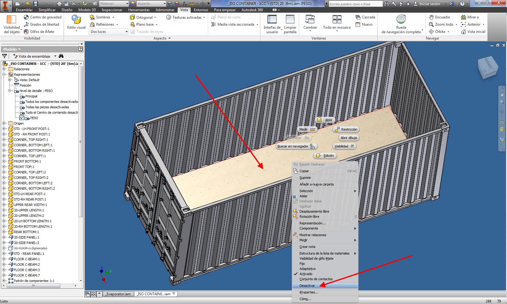Viewport: 507px width, 304px height.
Task: Expand the Origen folder node
Action: [4, 123]
